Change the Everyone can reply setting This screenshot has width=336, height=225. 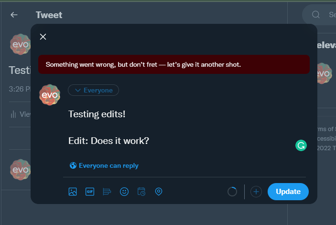pos(104,166)
